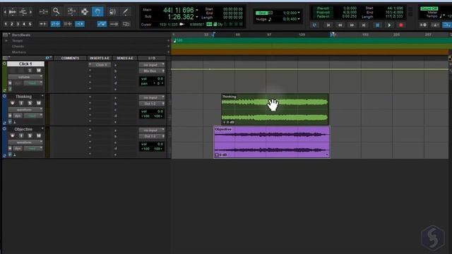Screen dimensions: 452x254
Task: Click the Go to End transport button
Action: 364,25
